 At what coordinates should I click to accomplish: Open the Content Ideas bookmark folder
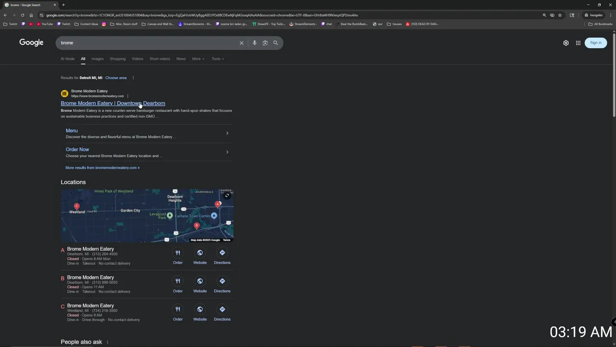[x=86, y=24]
